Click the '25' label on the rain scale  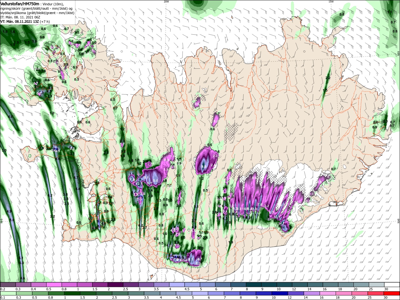click(370, 298)
